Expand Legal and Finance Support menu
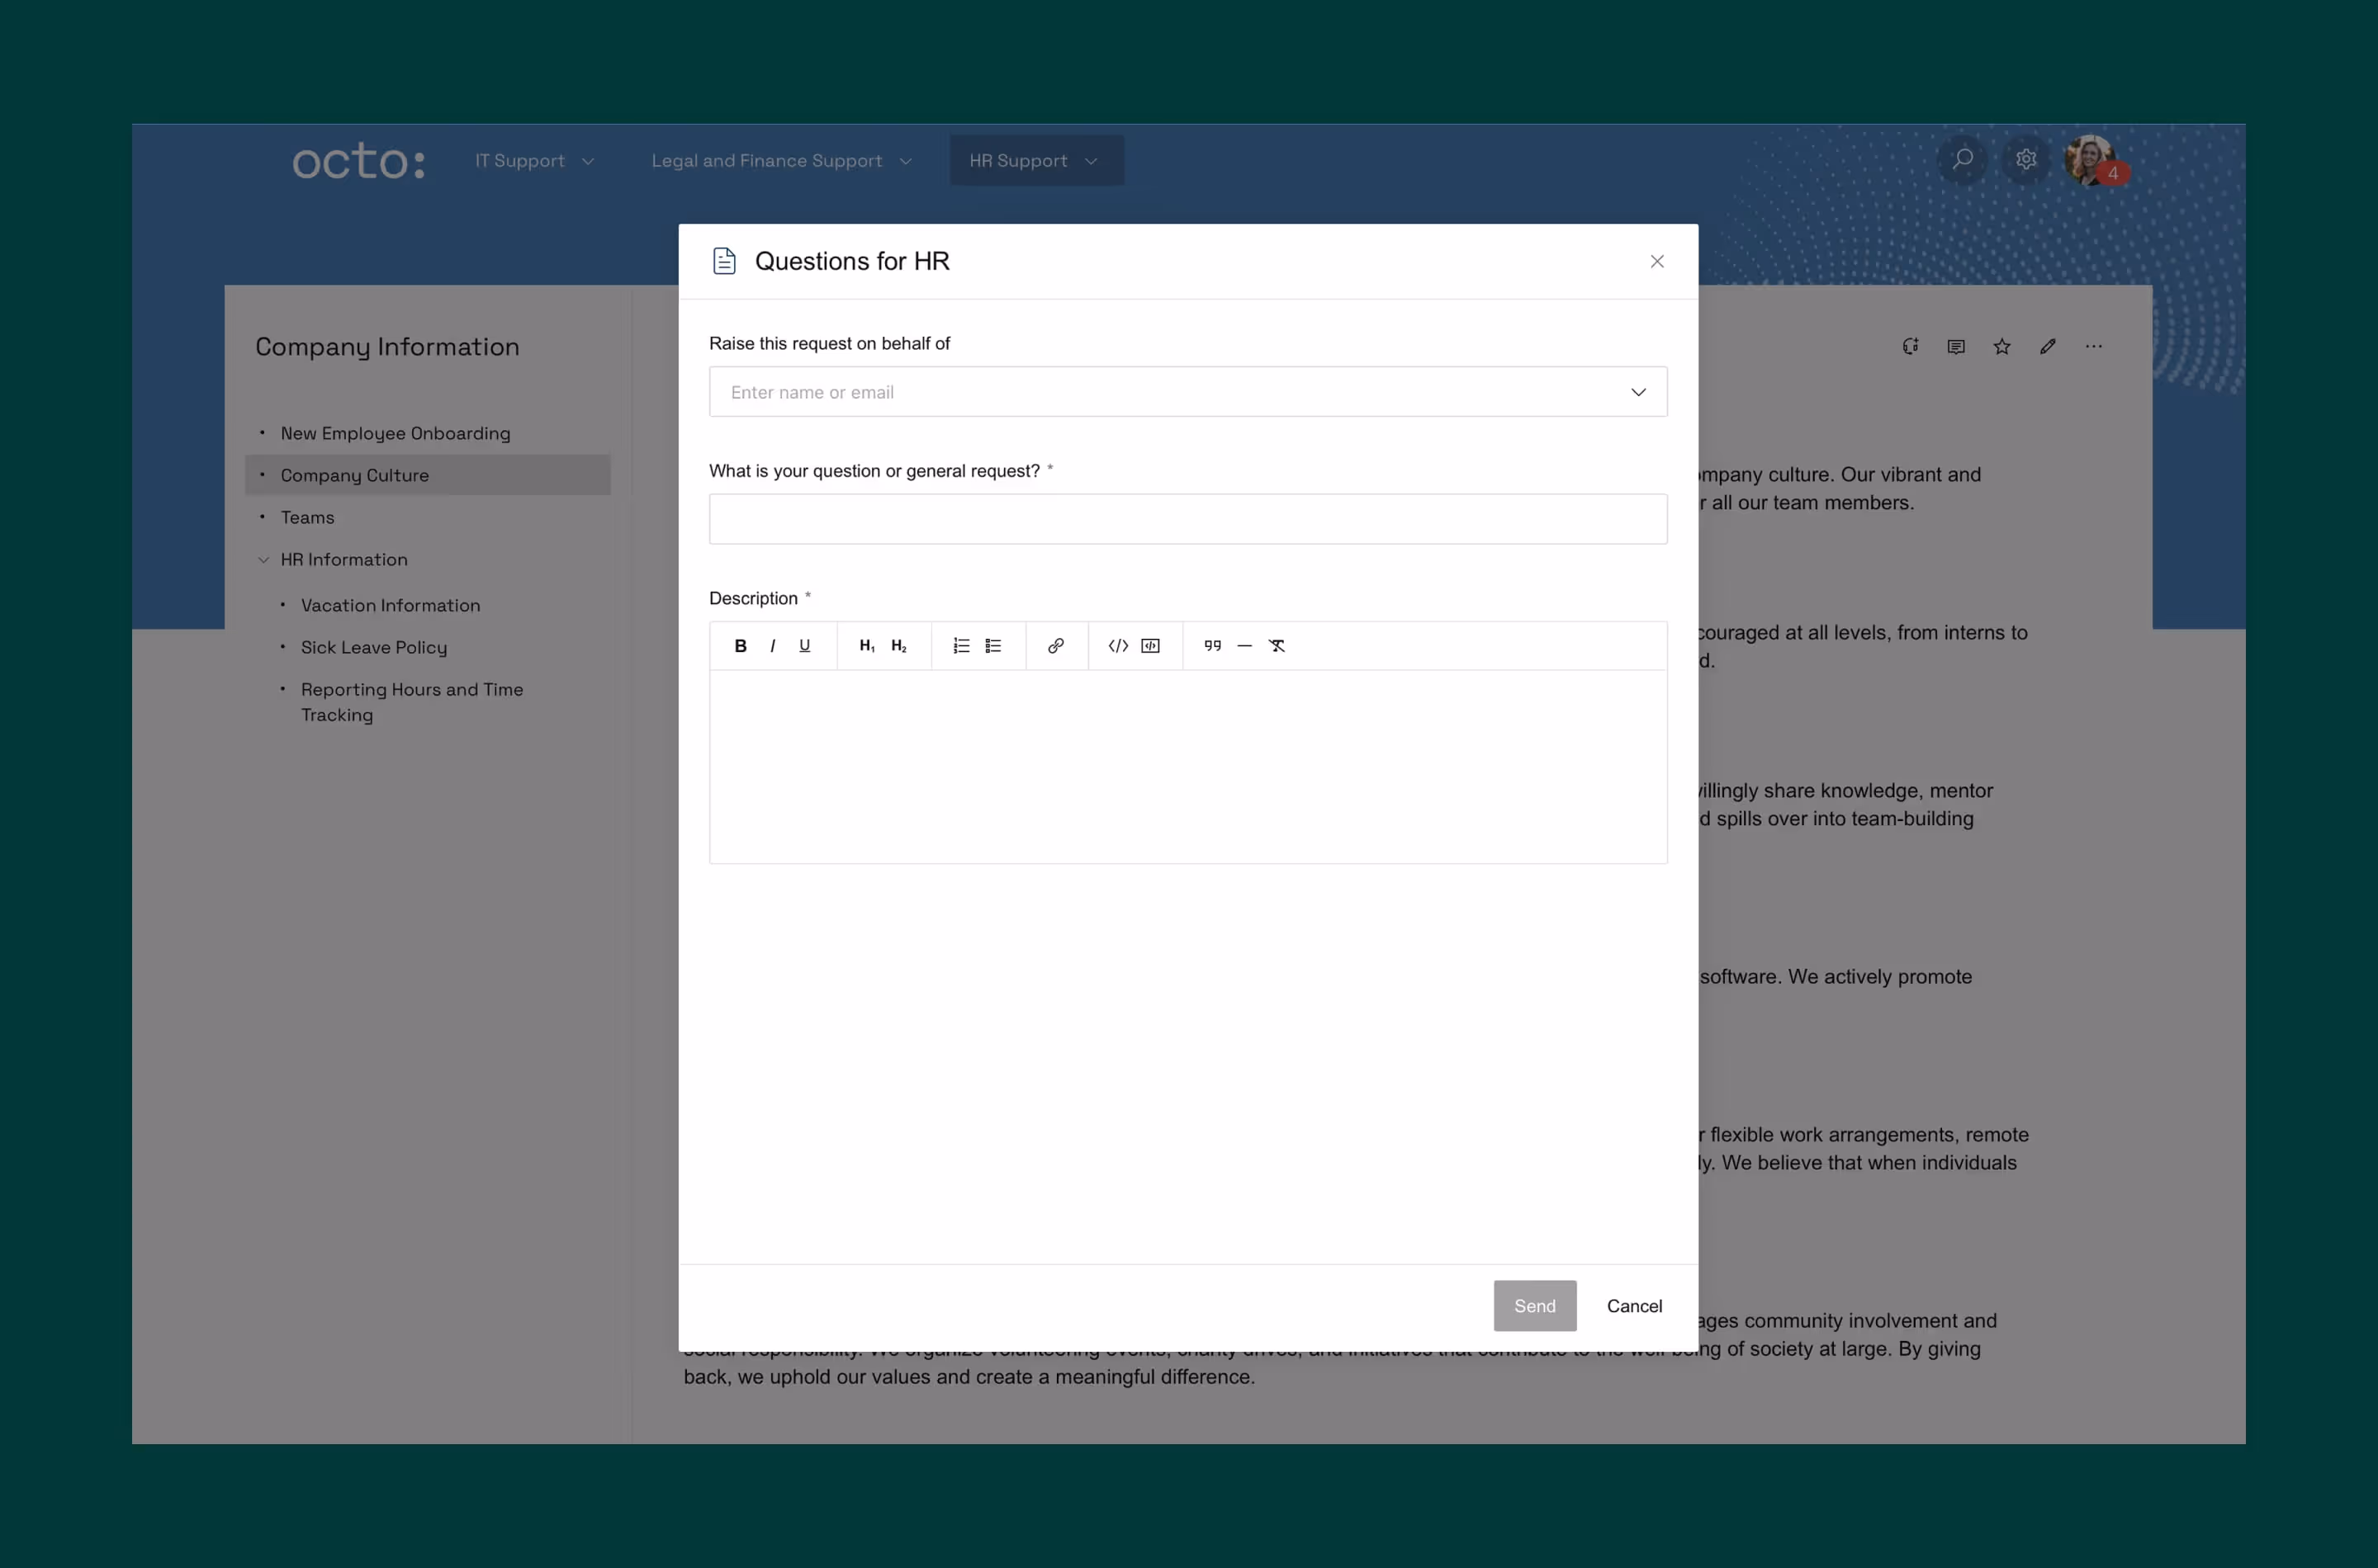This screenshot has height=1568, width=2378. pyautogui.click(x=781, y=161)
